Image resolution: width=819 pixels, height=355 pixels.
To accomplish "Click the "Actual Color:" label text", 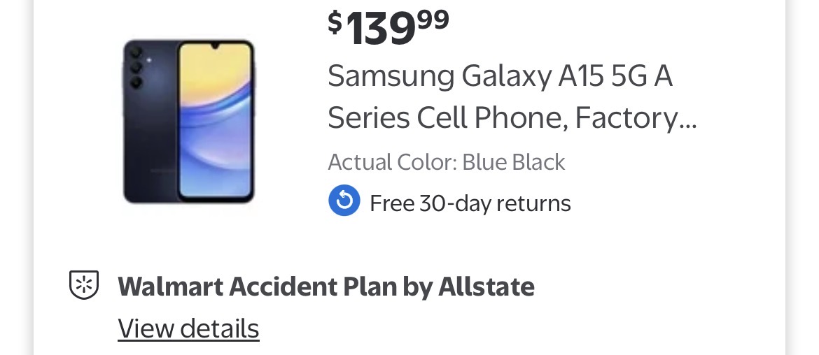I will [392, 162].
